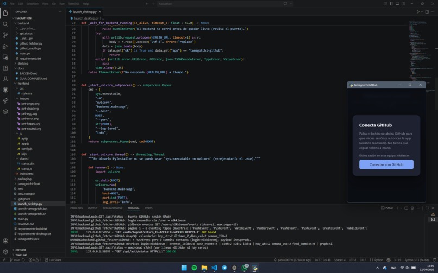Expand the OUTLINE section
438x273 pixels.
[21, 250]
